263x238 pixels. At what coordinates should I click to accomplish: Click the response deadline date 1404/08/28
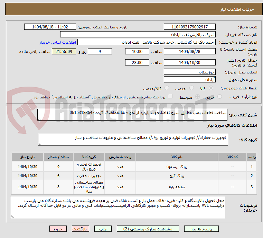click(x=189, y=51)
